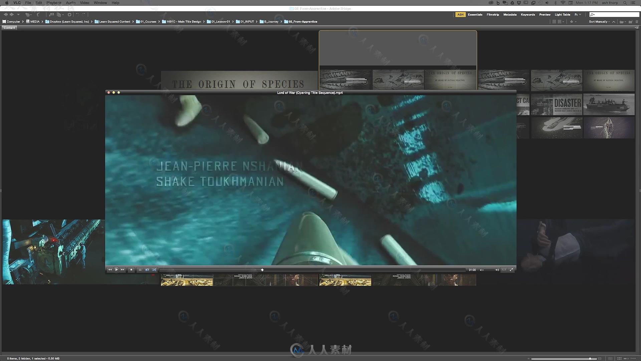Go to Computer in the path bar
The width and height of the screenshot is (641, 361).
pos(11,22)
